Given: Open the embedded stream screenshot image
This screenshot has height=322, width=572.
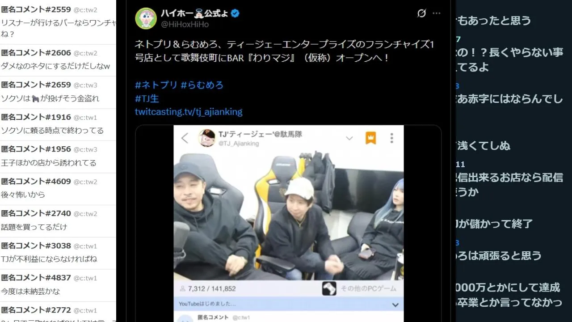Looking at the screenshot, I should (x=288, y=224).
